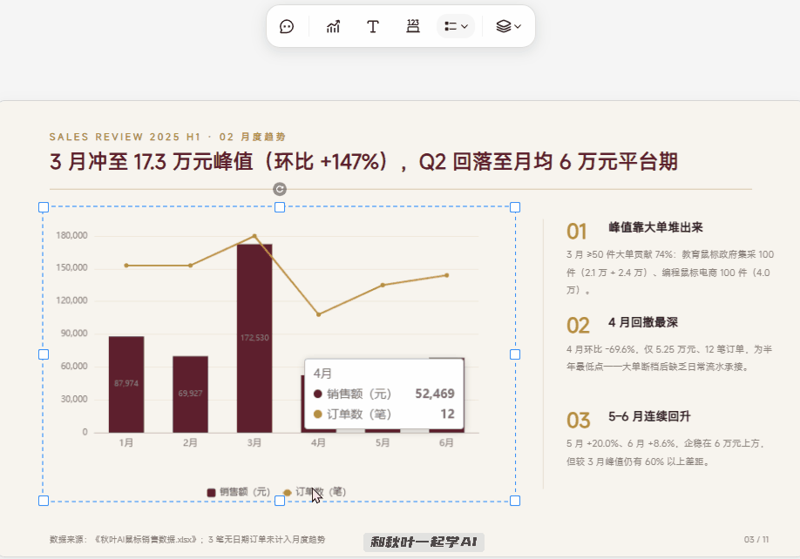Click the bottom-middle chart selection handle
800x559 pixels.
(x=280, y=501)
